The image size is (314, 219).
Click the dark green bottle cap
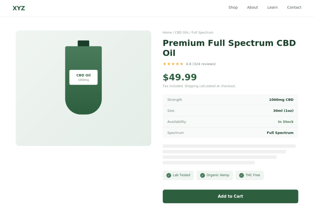tap(83, 43)
